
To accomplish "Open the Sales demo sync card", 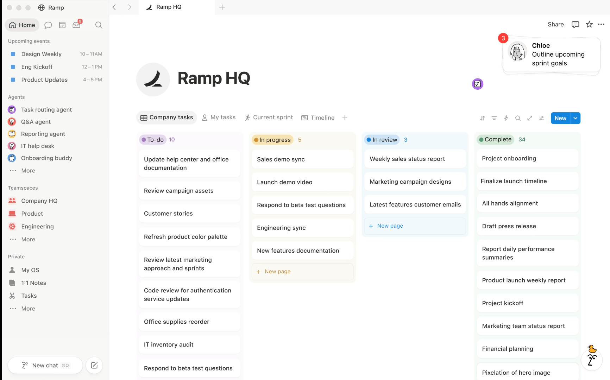I will pos(302,159).
